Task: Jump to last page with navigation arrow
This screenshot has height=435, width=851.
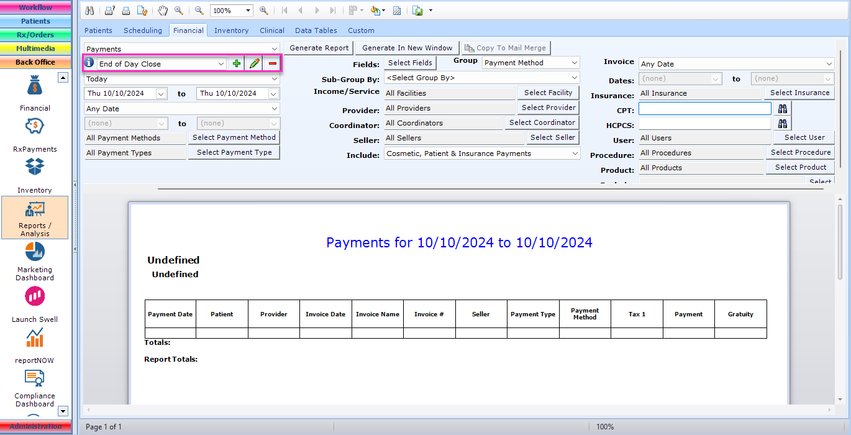Action: tap(333, 10)
